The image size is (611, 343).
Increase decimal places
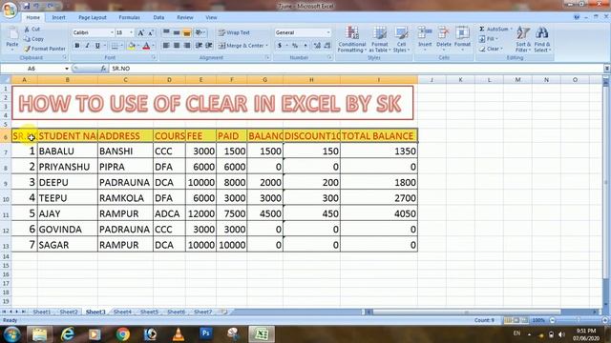point(317,46)
